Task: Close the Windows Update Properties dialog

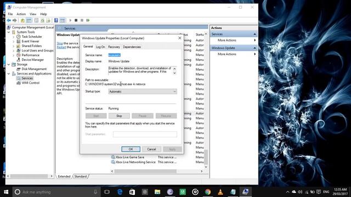Action: (179, 38)
